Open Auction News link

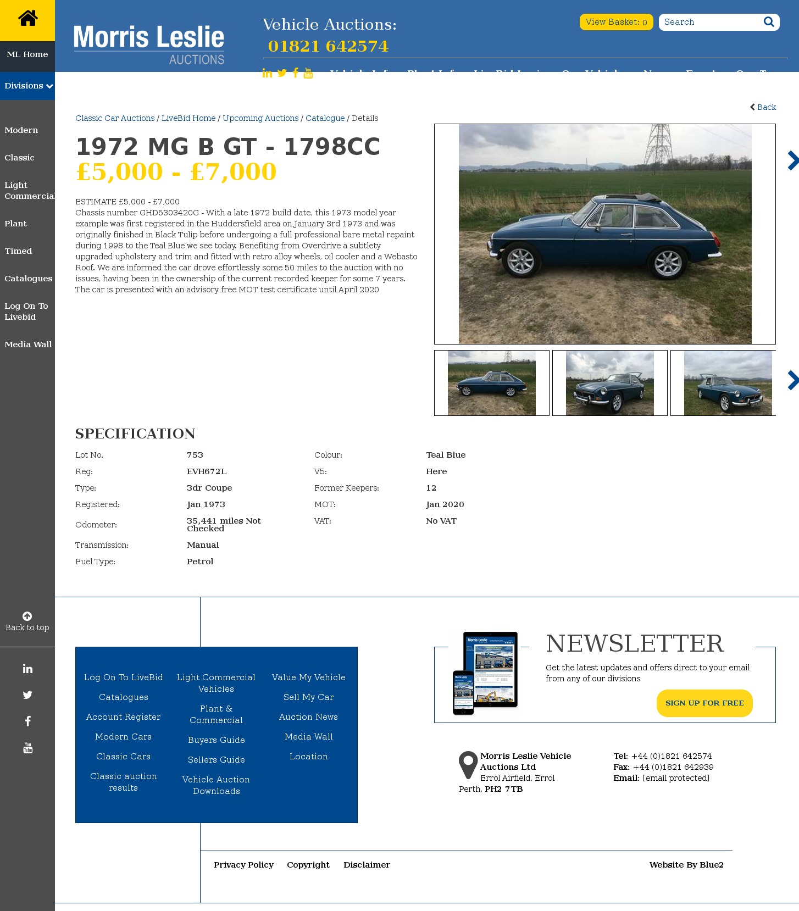[x=309, y=717]
